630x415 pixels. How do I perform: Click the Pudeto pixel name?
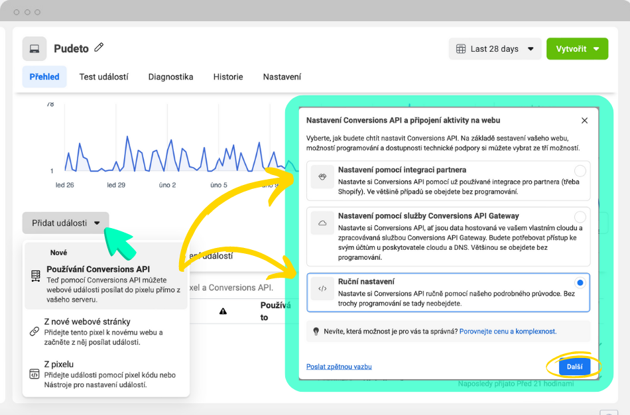tap(71, 48)
